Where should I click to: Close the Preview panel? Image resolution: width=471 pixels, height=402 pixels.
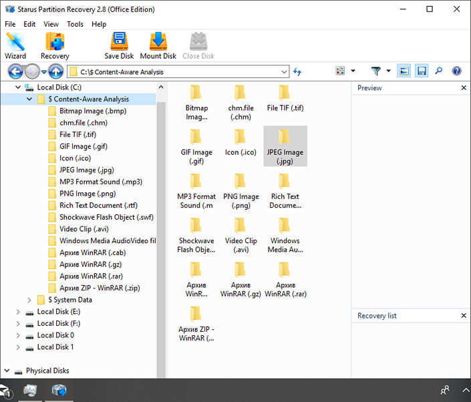(464, 87)
